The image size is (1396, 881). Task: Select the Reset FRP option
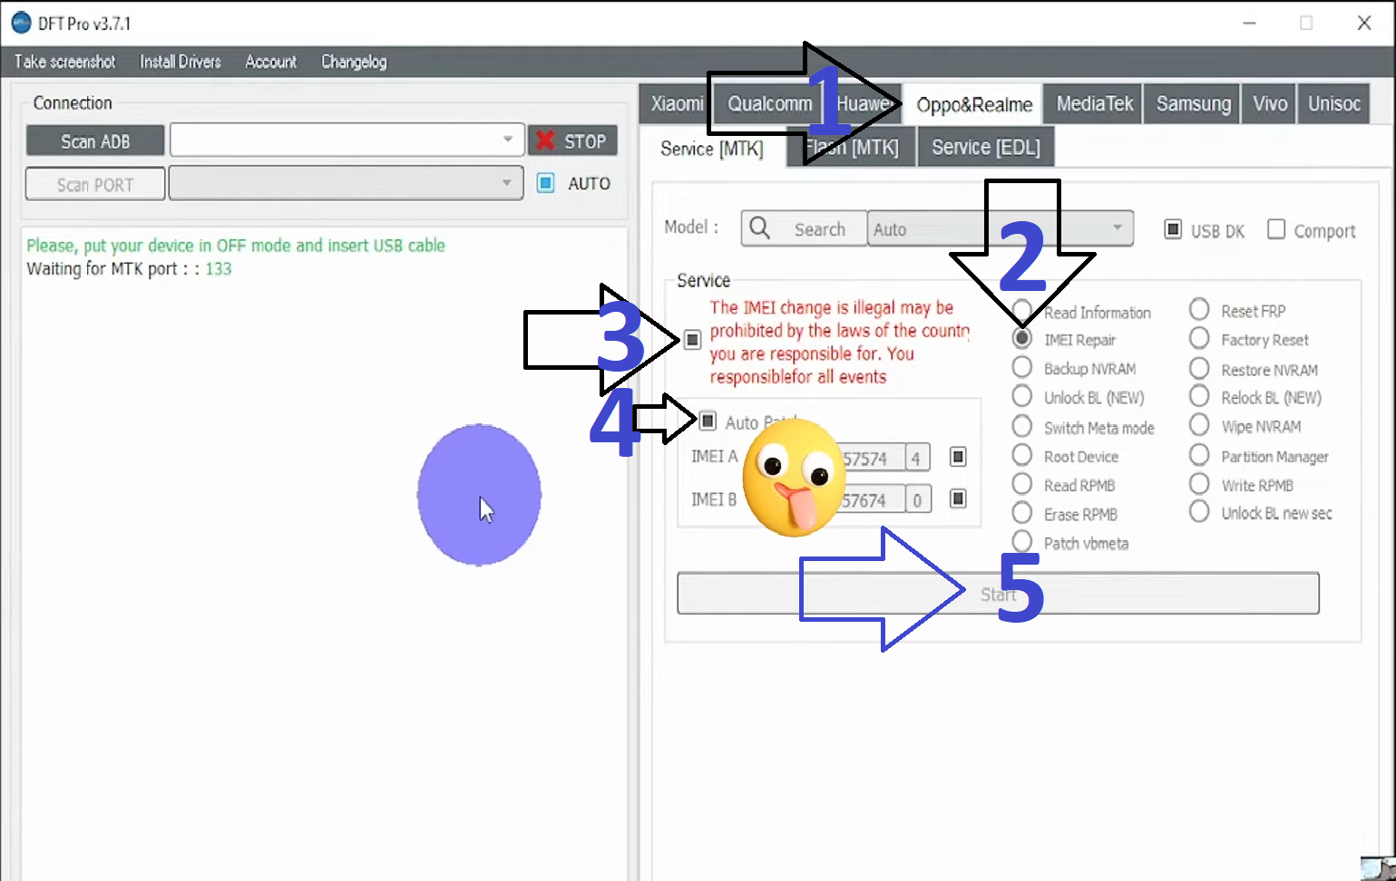1199,310
